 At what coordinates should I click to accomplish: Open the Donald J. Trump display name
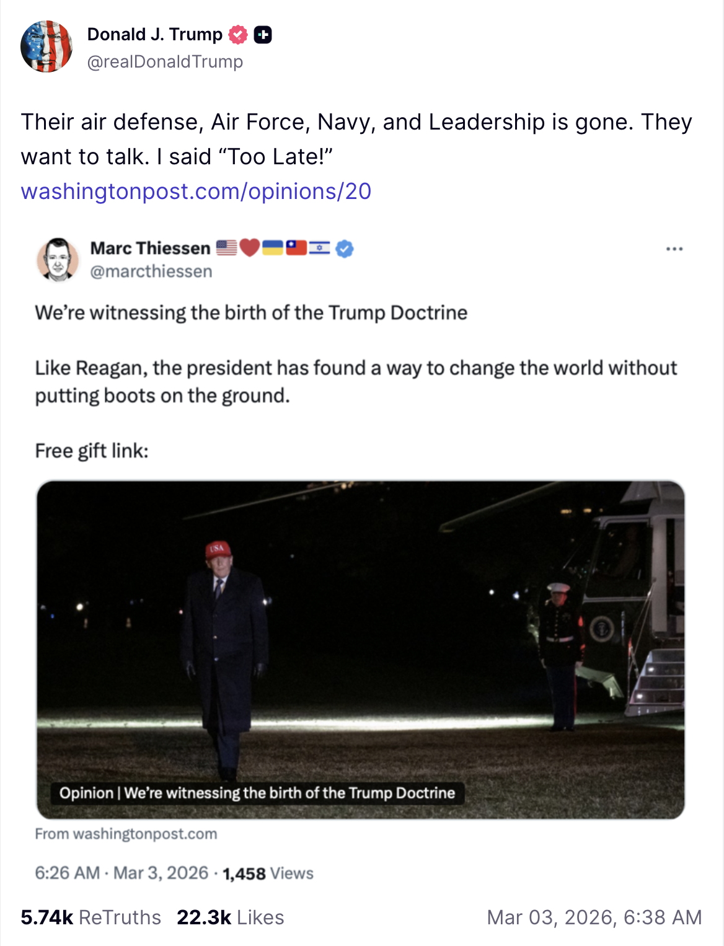click(x=155, y=35)
